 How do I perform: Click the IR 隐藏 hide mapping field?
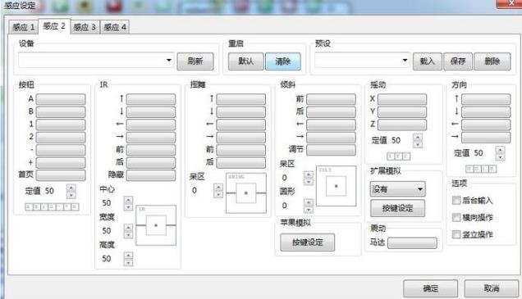[151, 174]
